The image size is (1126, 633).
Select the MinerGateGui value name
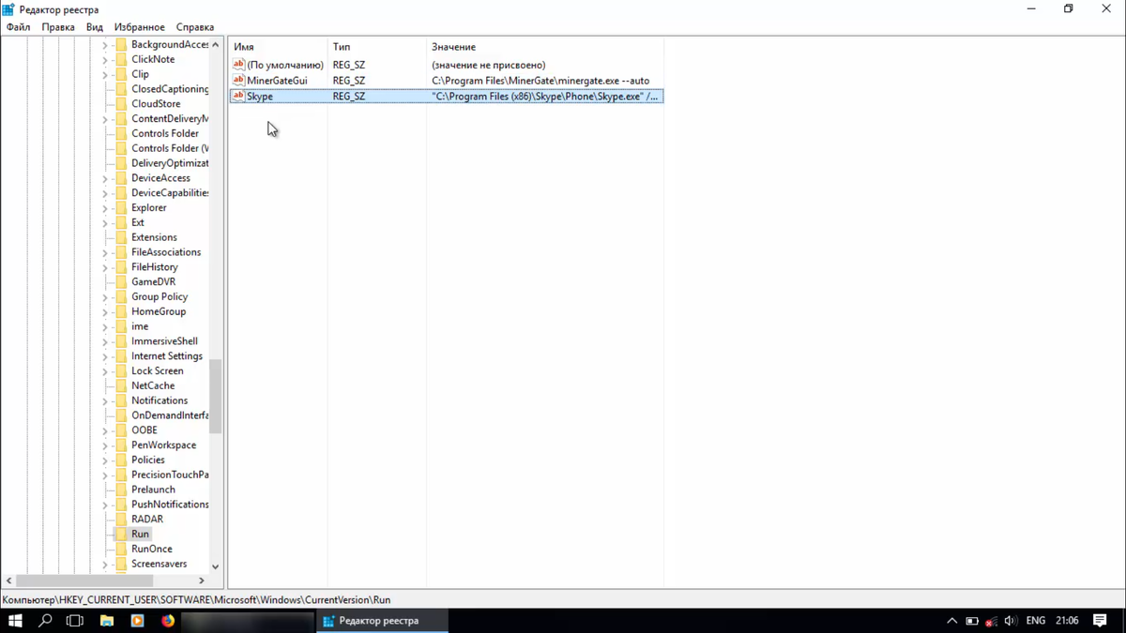[x=277, y=81]
